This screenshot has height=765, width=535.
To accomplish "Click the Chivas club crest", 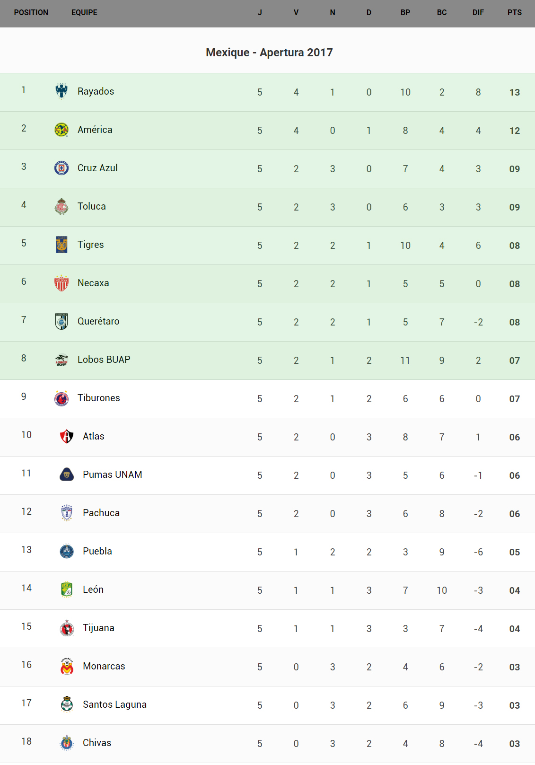I will point(67,743).
